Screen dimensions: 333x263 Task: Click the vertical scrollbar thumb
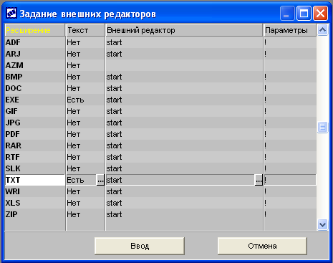[x=322, y=127]
